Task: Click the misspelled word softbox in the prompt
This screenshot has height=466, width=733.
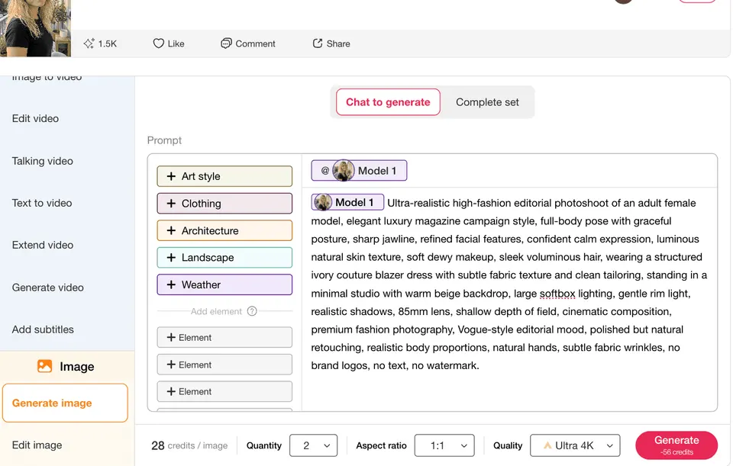Action: (x=557, y=293)
